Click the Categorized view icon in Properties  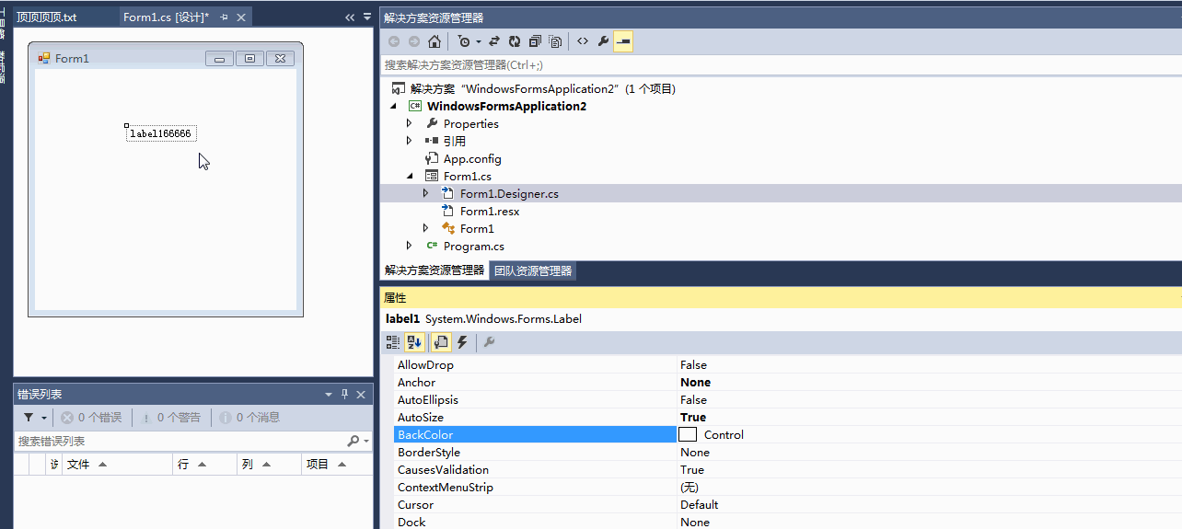tap(393, 342)
